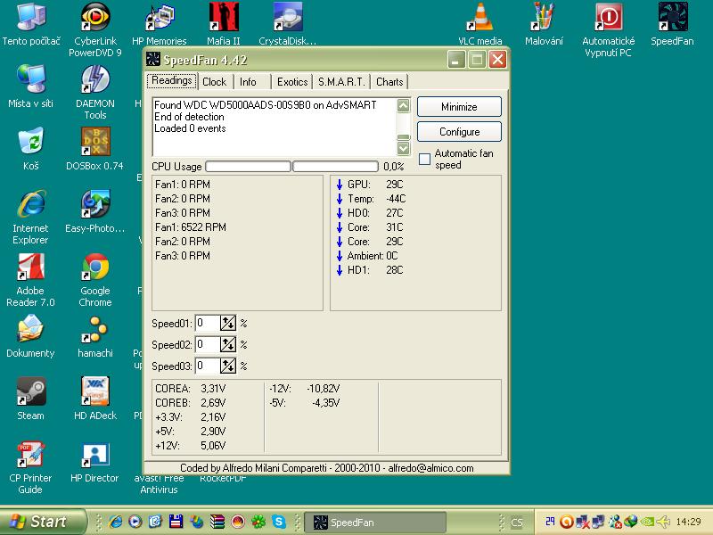Viewport: 713px width, 535px height.
Task: Open the VLC media player desktop icon
Action: coord(480,18)
